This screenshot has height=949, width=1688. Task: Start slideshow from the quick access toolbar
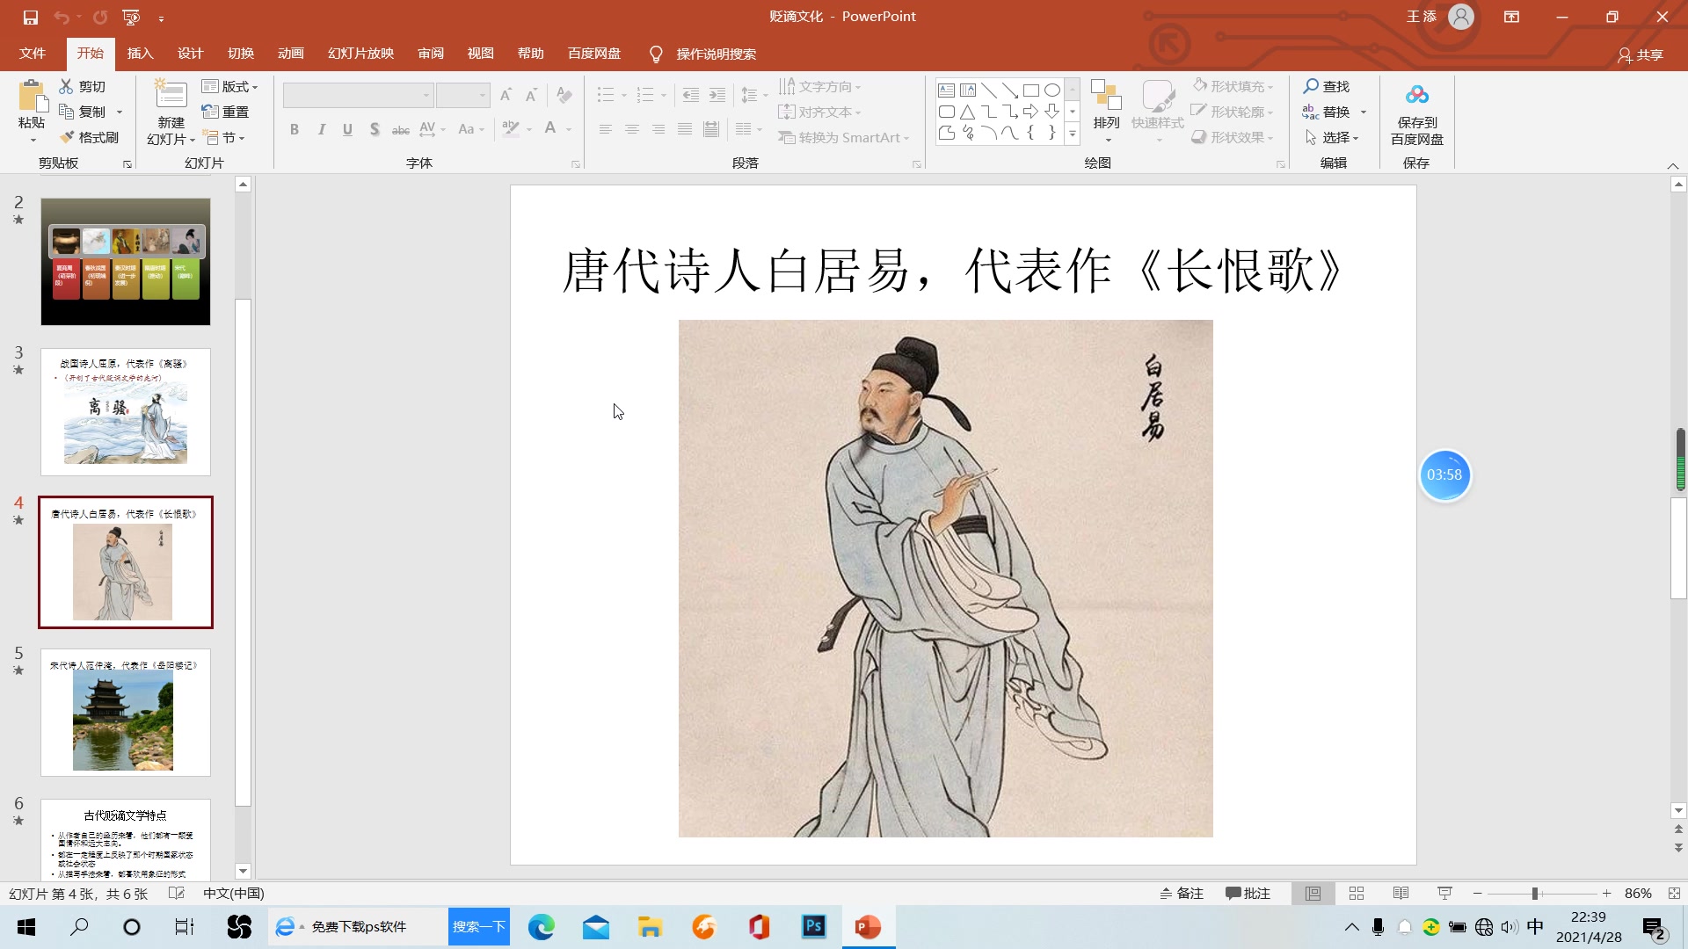coord(131,17)
